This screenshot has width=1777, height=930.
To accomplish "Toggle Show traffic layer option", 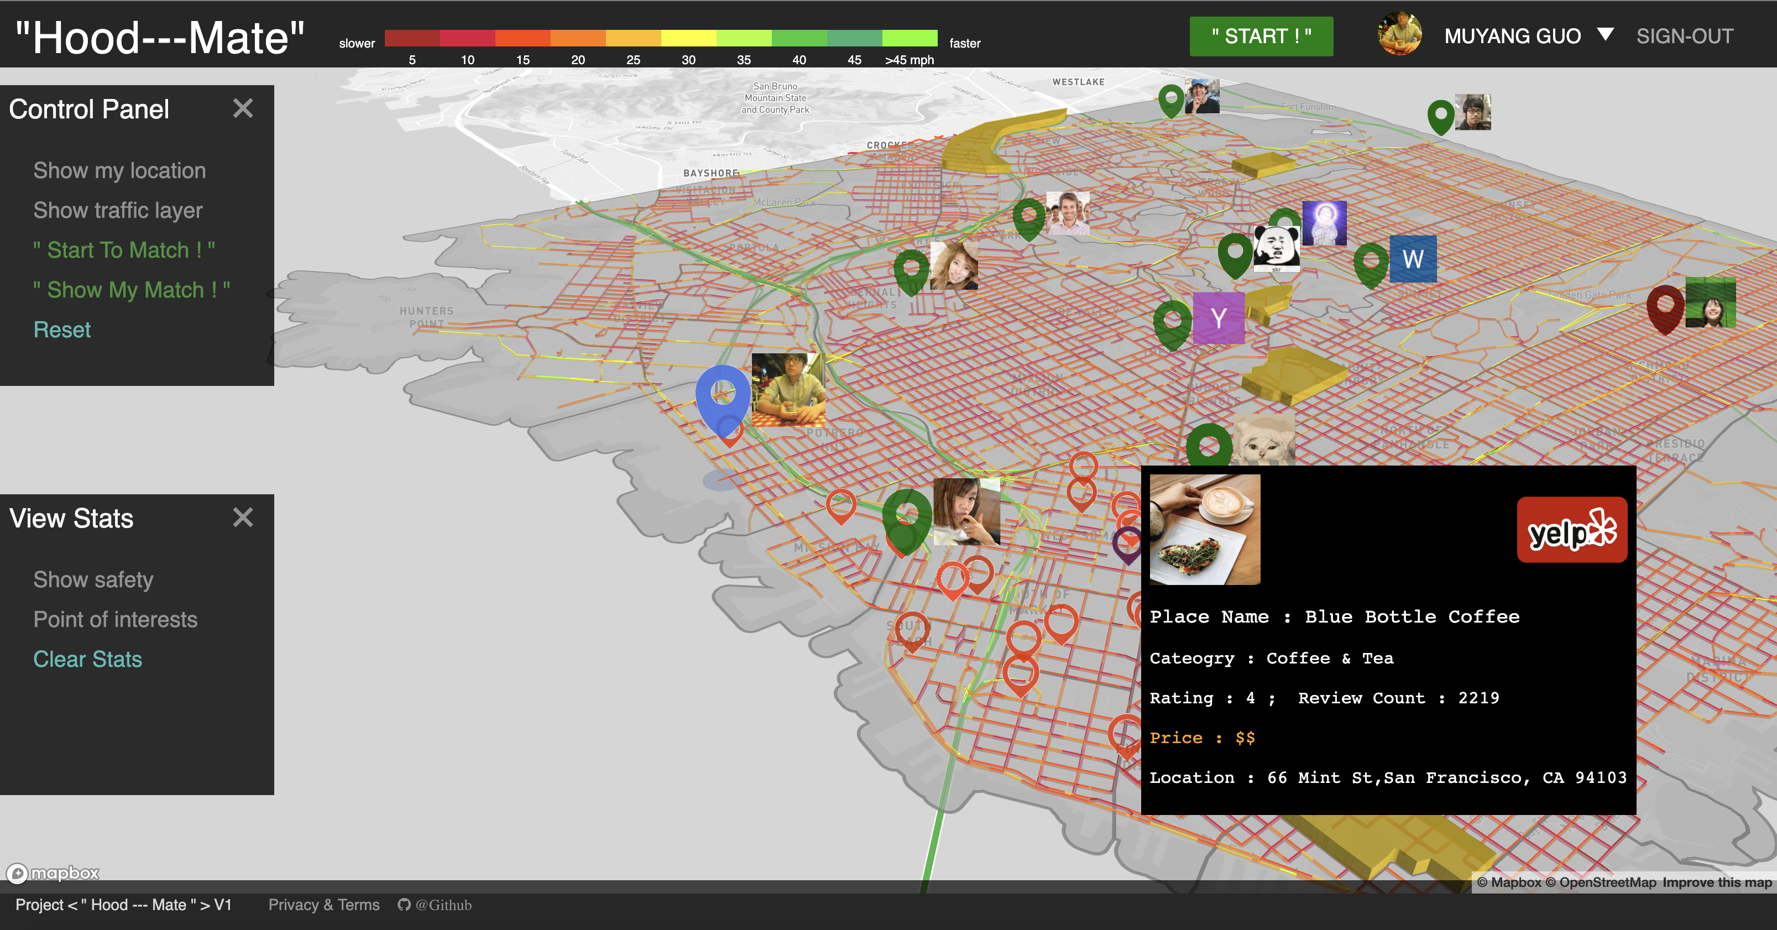I will pyautogui.click(x=118, y=211).
